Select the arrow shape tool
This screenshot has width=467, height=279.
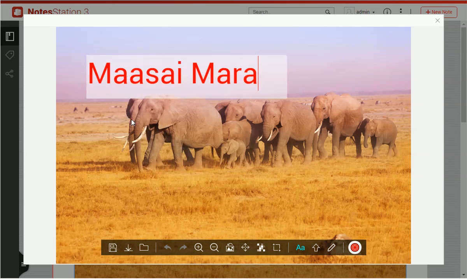tap(316, 247)
